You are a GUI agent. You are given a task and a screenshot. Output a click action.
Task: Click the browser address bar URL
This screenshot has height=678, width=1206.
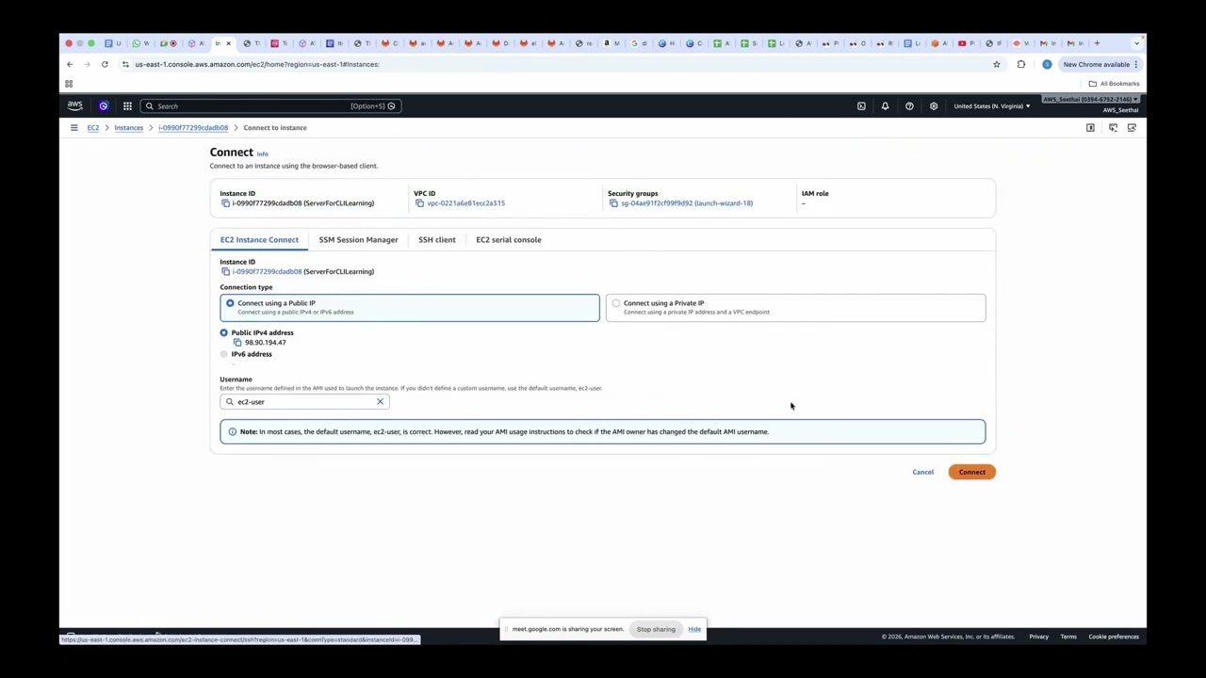point(257,64)
